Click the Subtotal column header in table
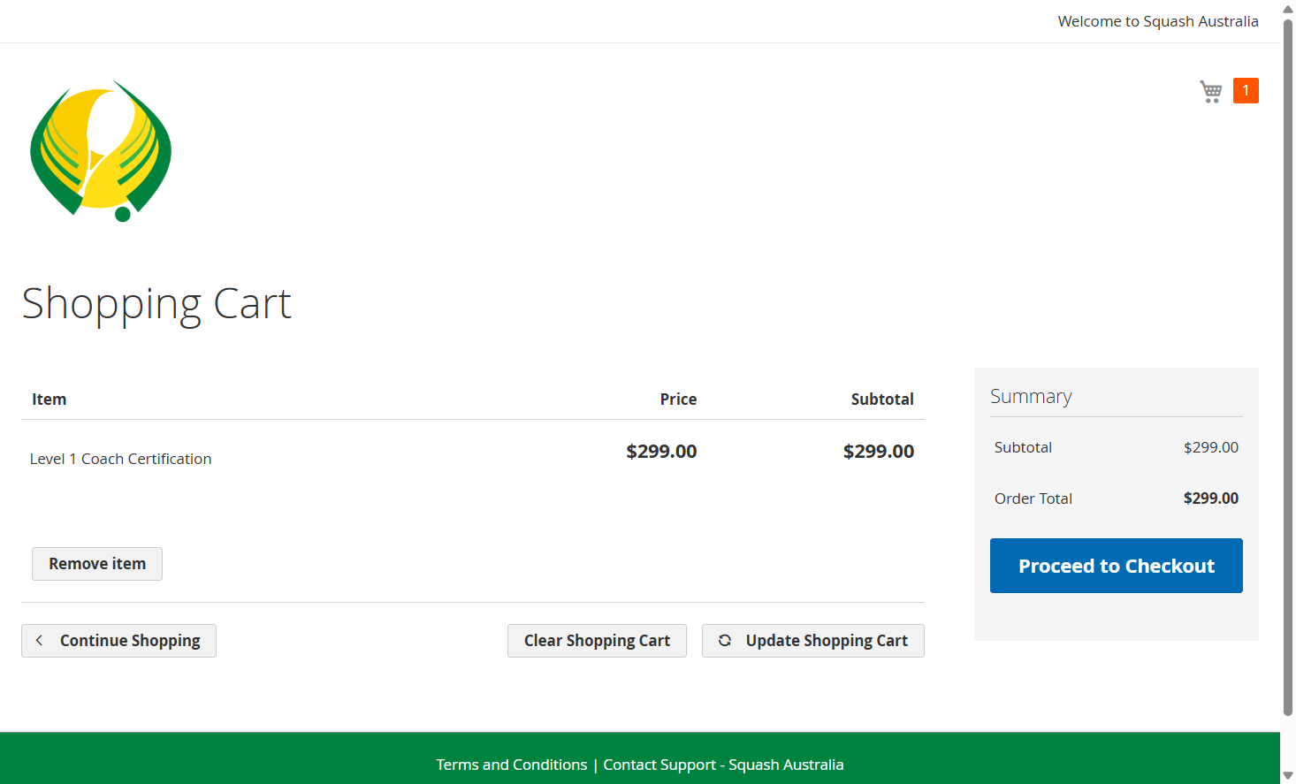Viewport: 1296px width, 784px height. tap(882, 400)
